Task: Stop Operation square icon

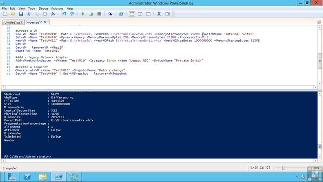Action: (x=99, y=14)
